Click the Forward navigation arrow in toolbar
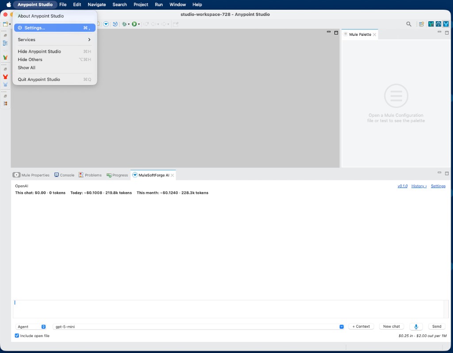The width and height of the screenshot is (453, 353). pyautogui.click(x=164, y=24)
